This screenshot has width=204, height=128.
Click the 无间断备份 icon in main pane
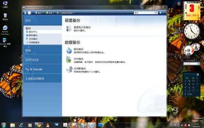(70, 69)
